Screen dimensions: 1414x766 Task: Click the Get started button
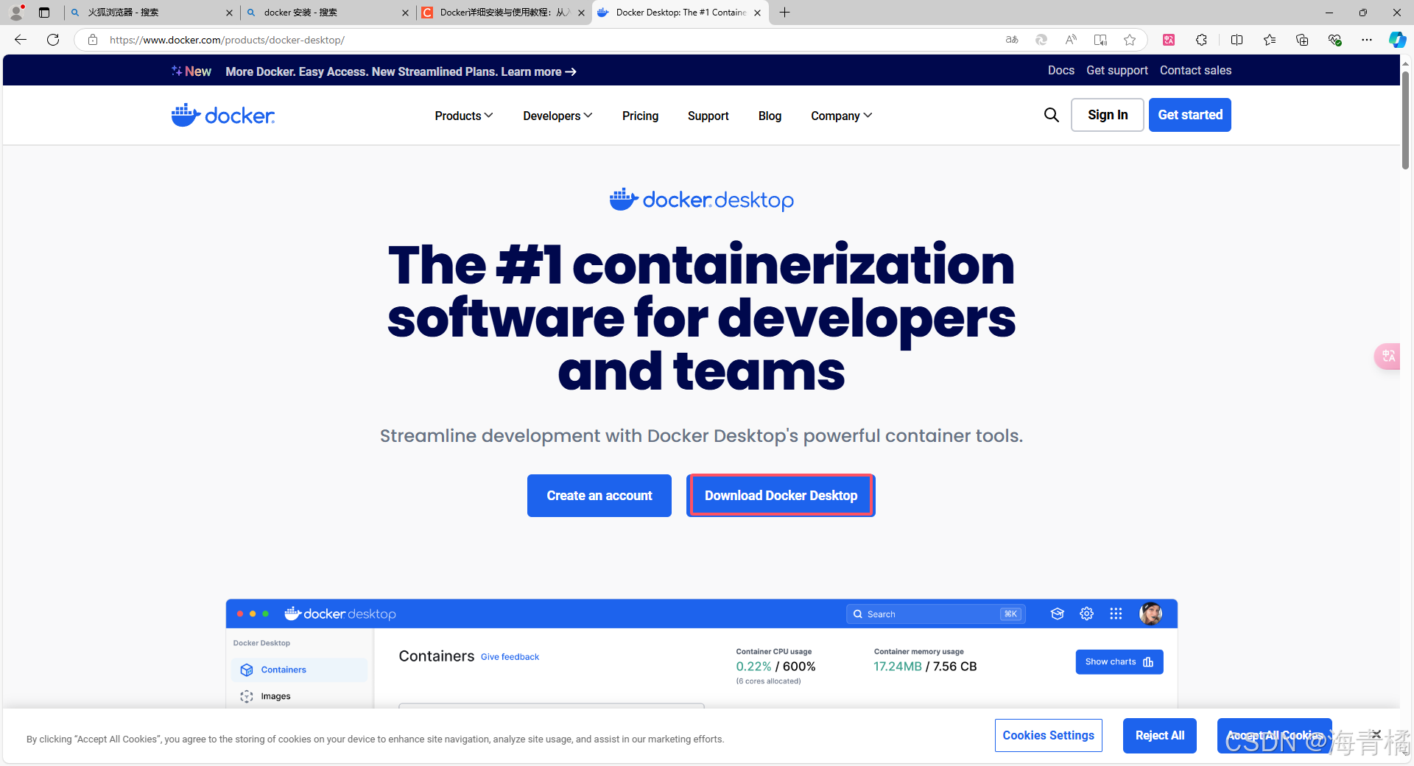1189,115
